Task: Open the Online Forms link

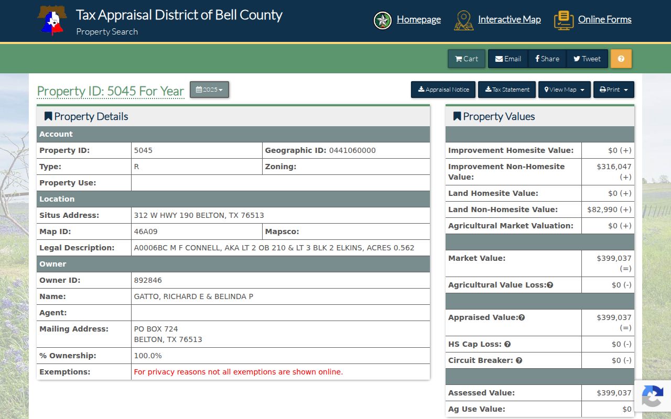Action: coord(605,19)
